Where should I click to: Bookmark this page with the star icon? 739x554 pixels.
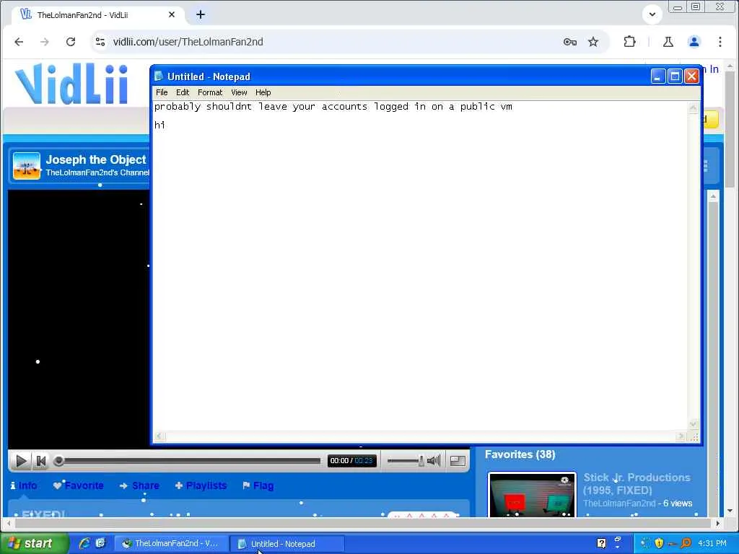pos(593,42)
